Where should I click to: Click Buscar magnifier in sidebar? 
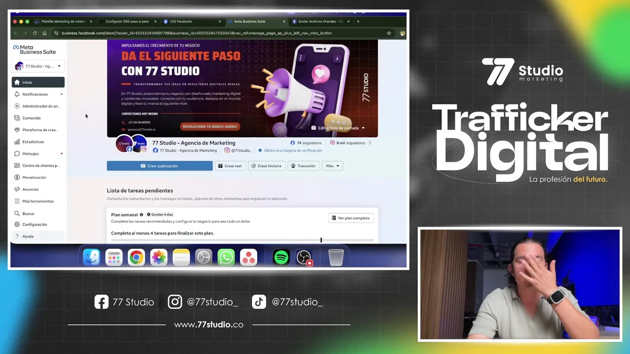[x=38, y=213]
